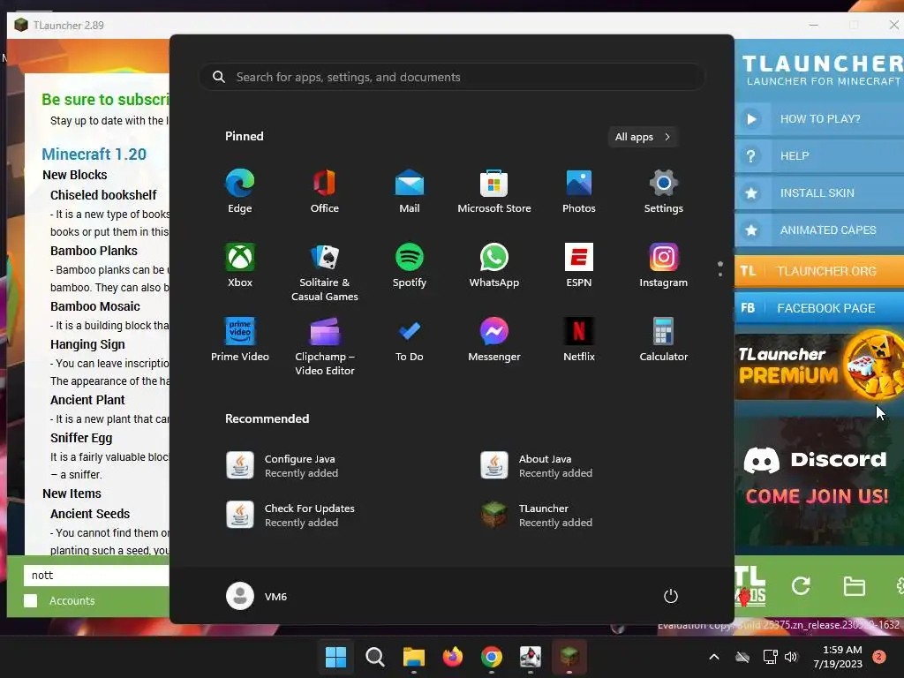Click How To Play in TLauncher sidebar
The height and width of the screenshot is (678, 904).
click(x=819, y=119)
